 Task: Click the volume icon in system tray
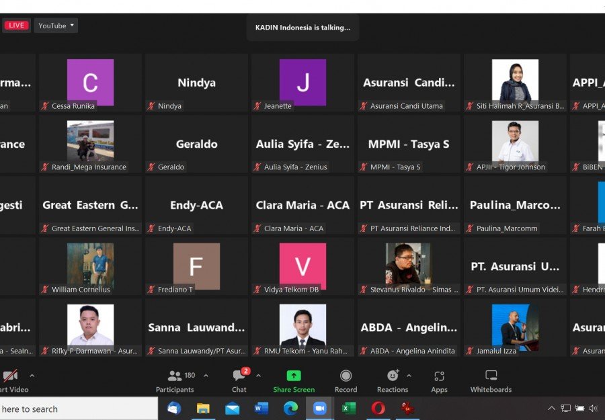[x=594, y=409]
